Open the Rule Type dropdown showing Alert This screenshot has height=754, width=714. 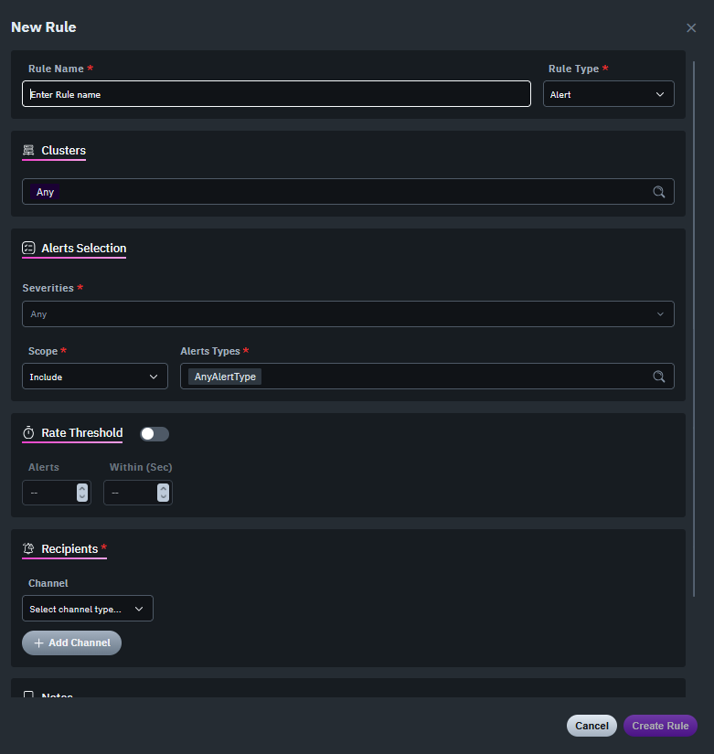[608, 93]
